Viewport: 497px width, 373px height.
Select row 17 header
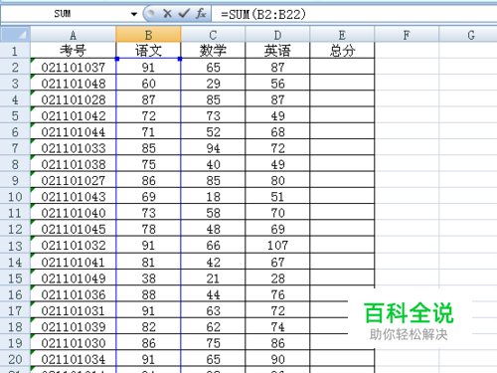point(15,310)
